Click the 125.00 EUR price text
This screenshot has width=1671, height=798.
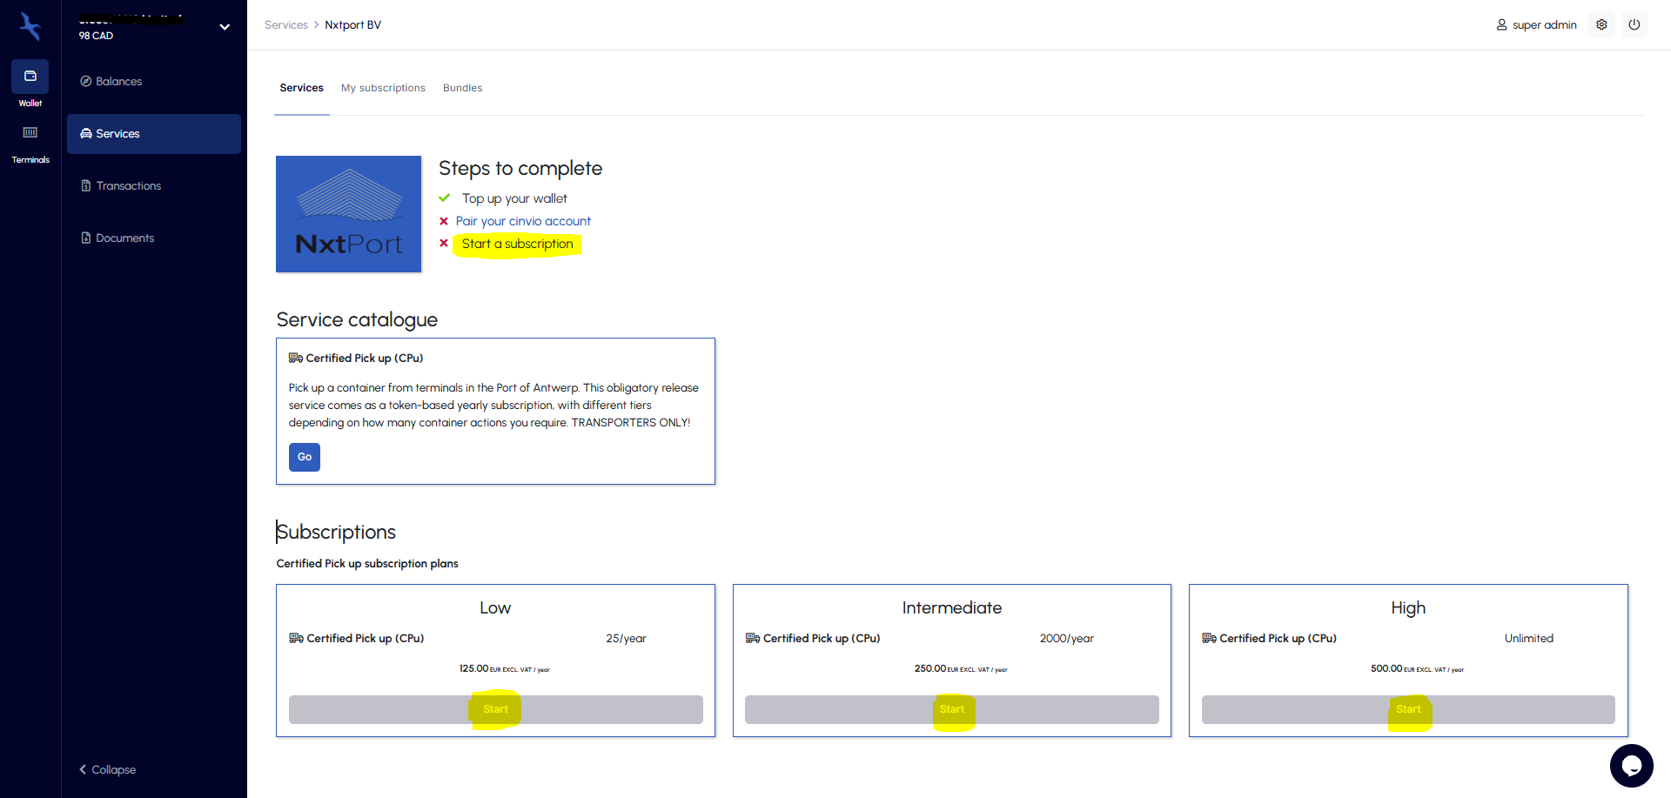pos(505,668)
